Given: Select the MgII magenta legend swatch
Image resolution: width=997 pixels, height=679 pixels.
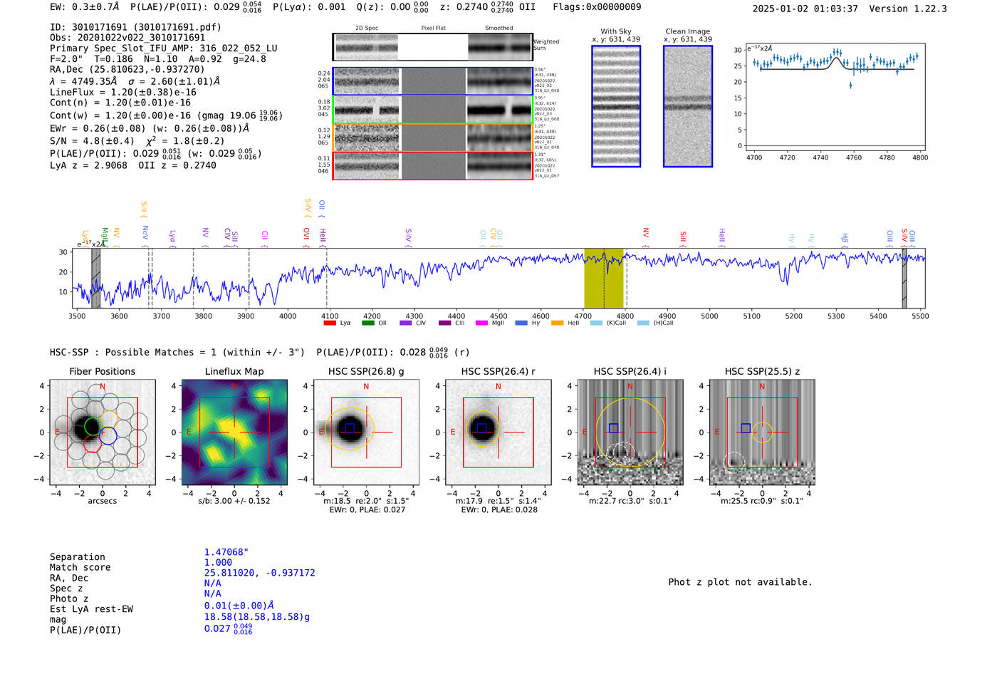Looking at the screenshot, I should click(482, 323).
